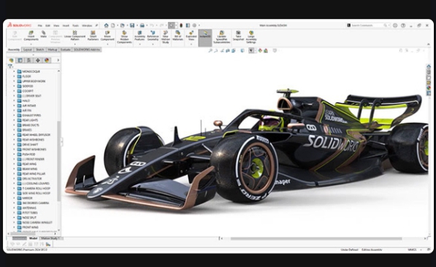The width and height of the screenshot is (436, 267).
Task: Open Linear Component Pattern tool
Action: [74, 36]
